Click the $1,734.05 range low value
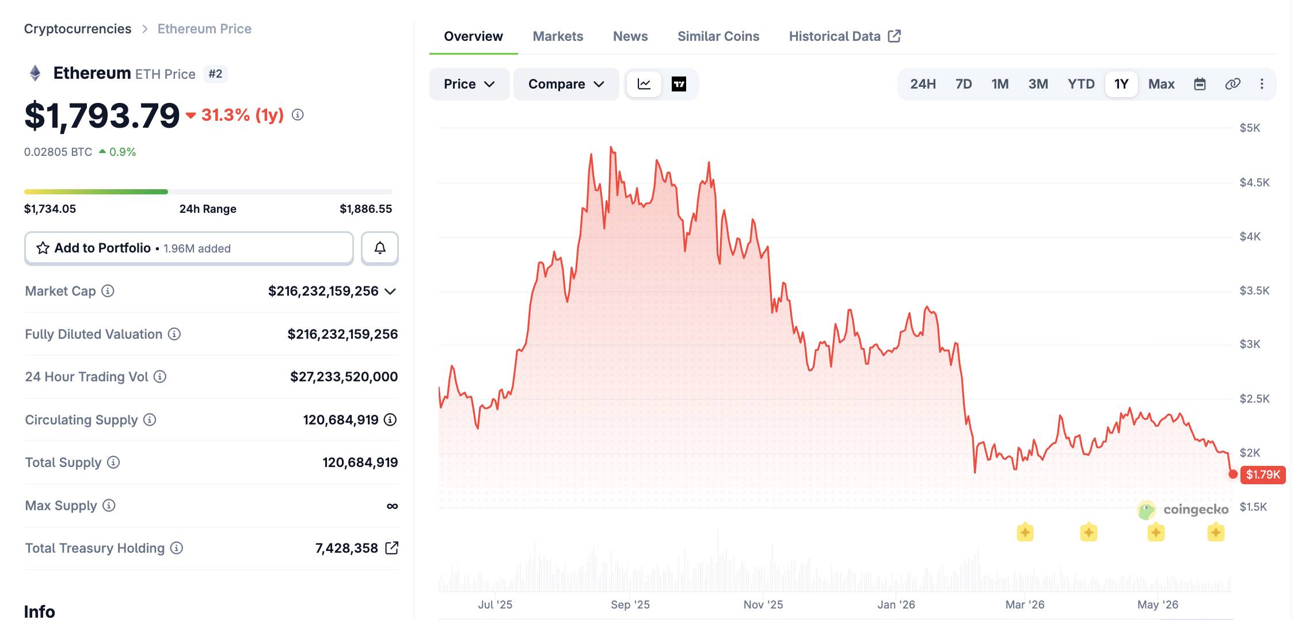Image resolution: width=1294 pixels, height=620 pixels. click(x=50, y=209)
